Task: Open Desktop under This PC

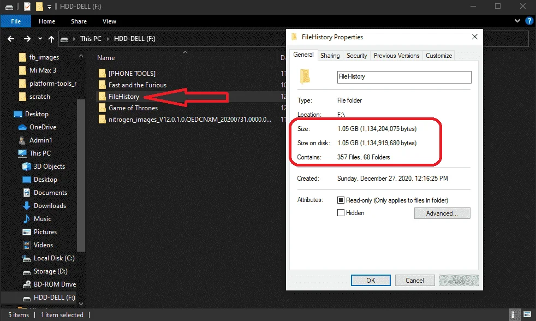Action: coord(45,180)
